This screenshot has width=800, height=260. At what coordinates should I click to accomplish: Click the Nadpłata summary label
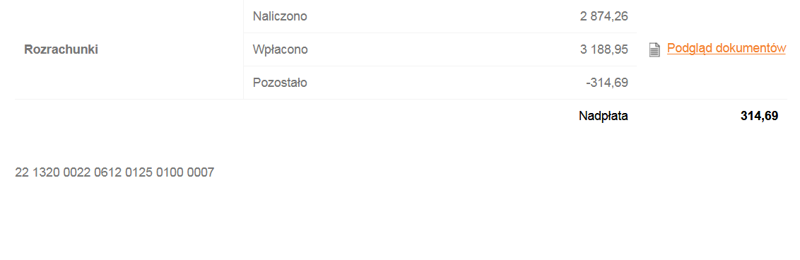604,117
